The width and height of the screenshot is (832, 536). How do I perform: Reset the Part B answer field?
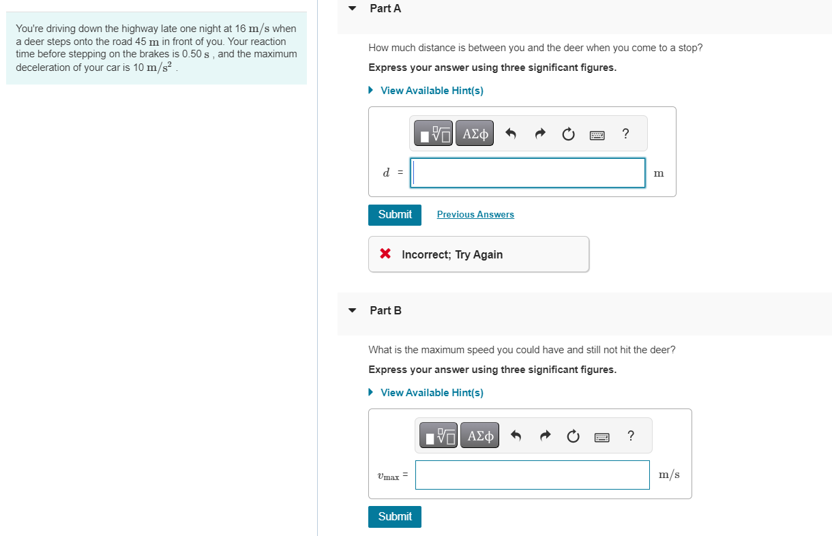[573, 435]
